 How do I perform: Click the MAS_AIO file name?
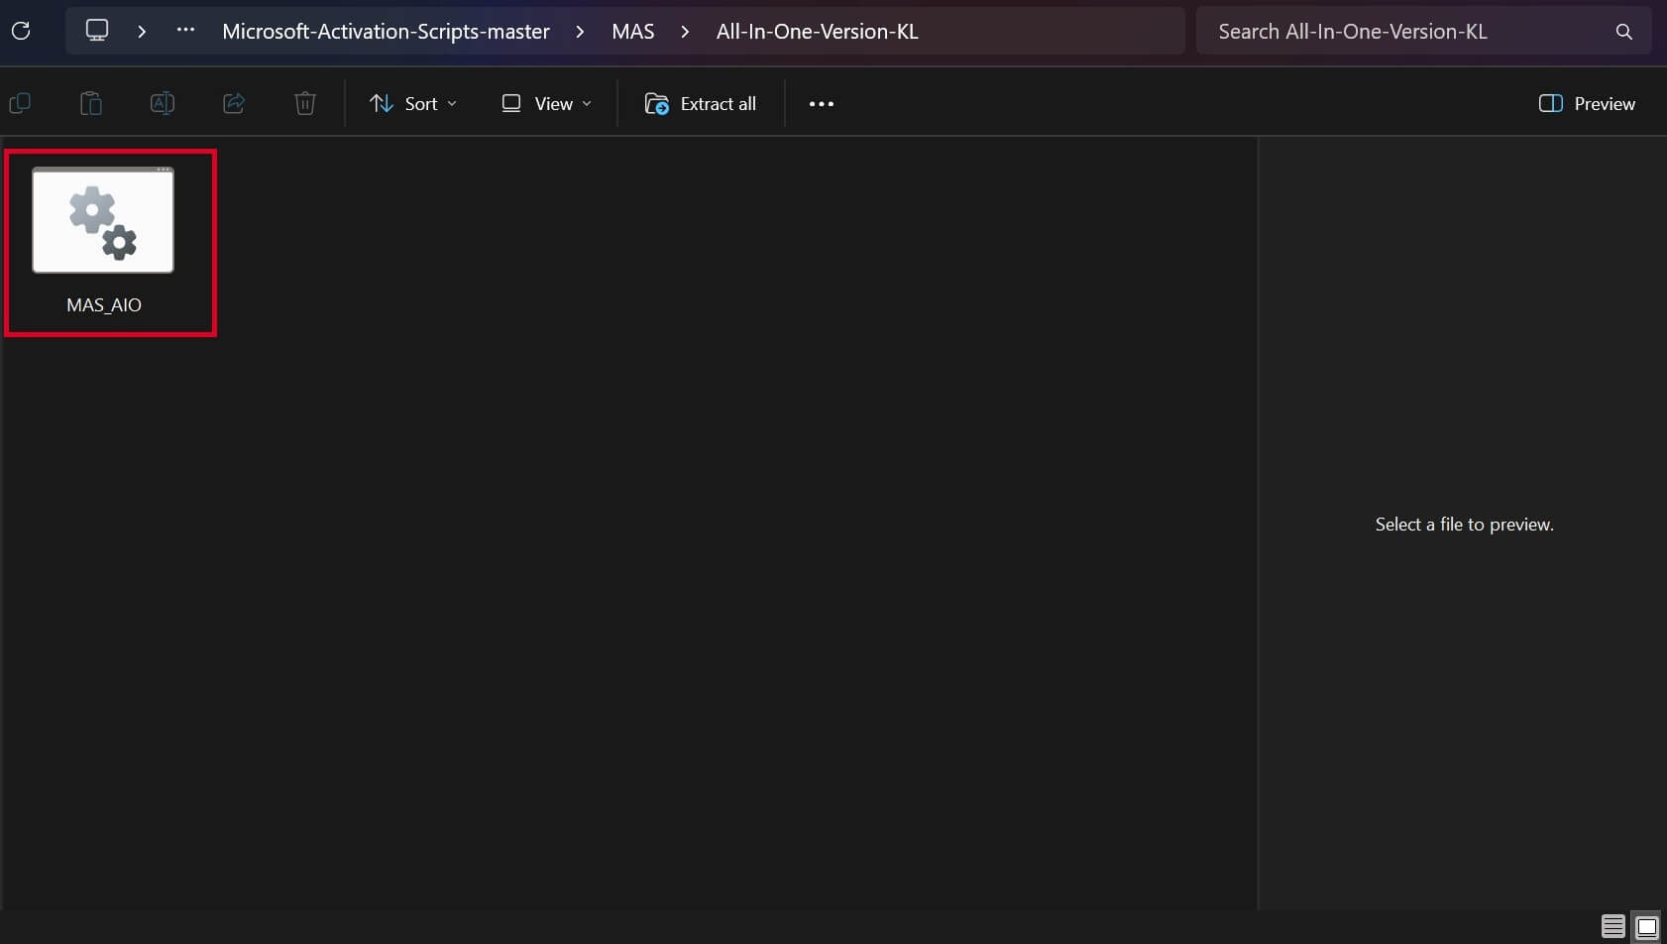click(x=104, y=304)
